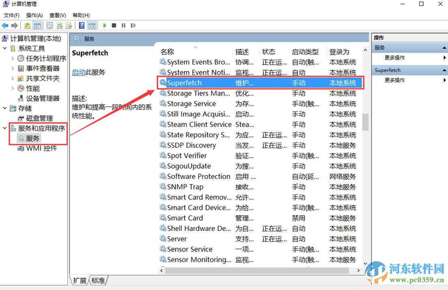Restart the service with the restart toolbar icon

[x=133, y=26]
